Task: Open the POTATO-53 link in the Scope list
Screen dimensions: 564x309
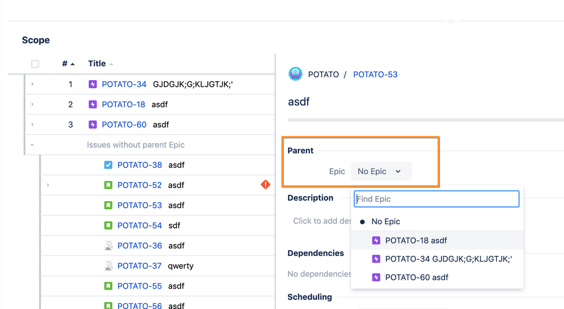Action: coord(139,205)
